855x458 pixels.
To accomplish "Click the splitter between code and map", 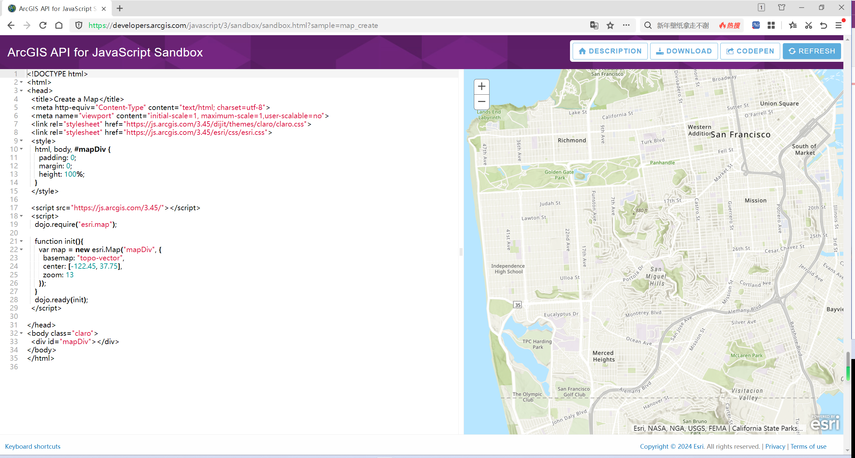I will (x=461, y=252).
